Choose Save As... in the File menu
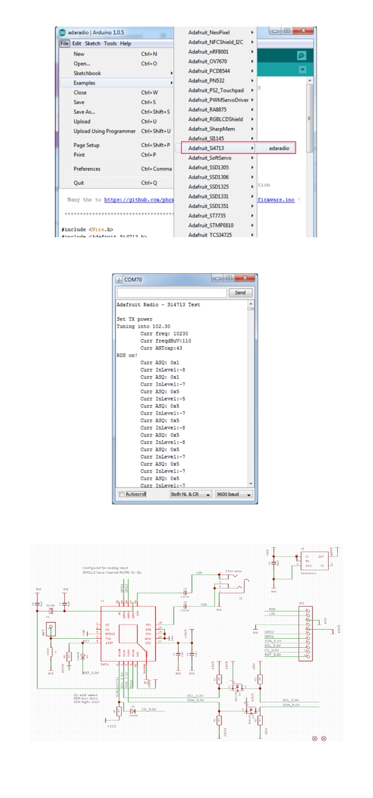 (117, 112)
